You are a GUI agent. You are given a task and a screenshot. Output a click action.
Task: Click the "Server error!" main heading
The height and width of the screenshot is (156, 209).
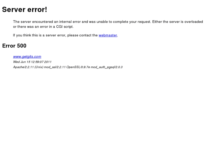click(x=24, y=9)
